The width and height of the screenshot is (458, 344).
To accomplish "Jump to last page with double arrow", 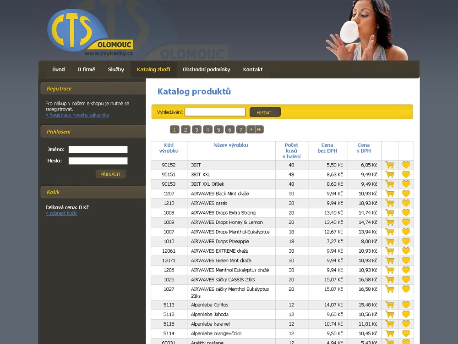I will click(259, 130).
